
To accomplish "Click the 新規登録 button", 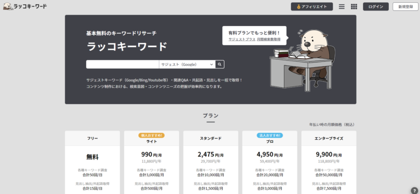I will coord(406,7).
